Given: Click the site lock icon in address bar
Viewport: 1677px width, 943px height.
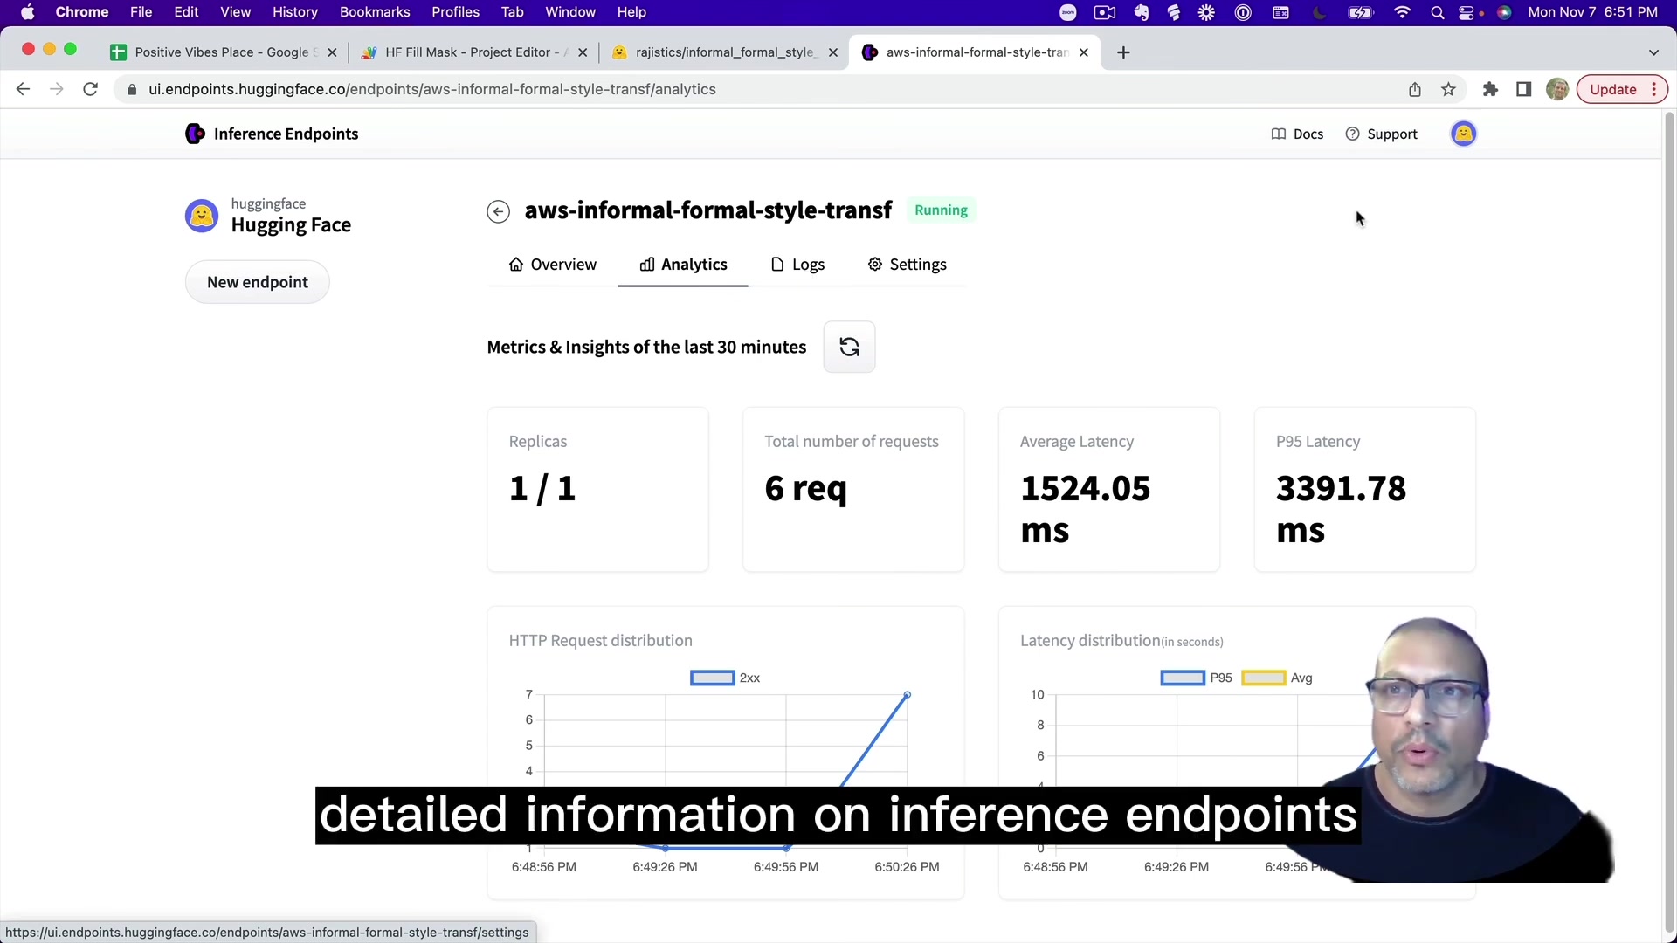Looking at the screenshot, I should [132, 89].
